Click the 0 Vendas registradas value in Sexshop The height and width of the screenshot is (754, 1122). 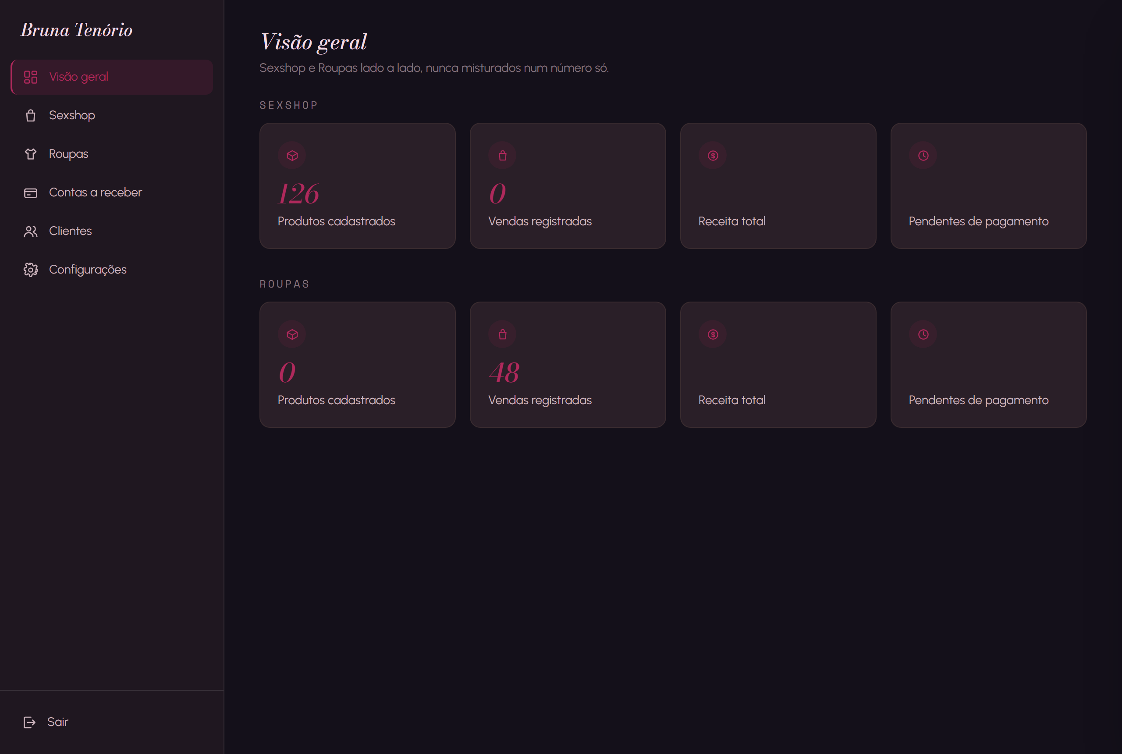(497, 194)
